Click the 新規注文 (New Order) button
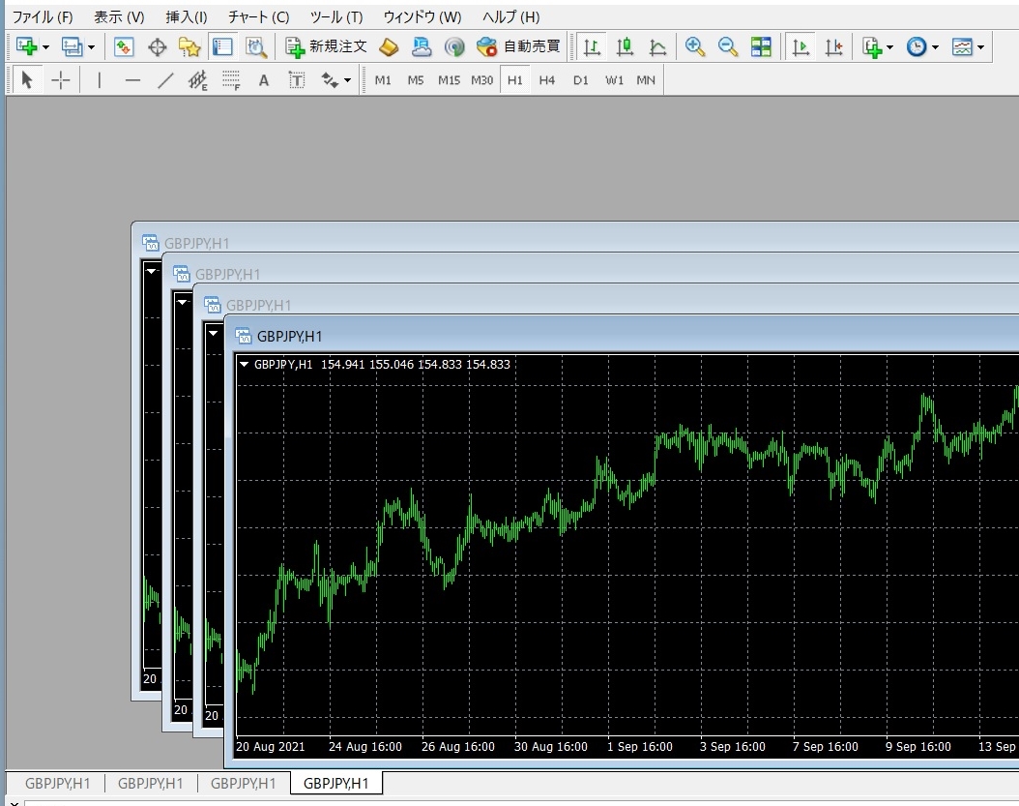 tap(327, 46)
